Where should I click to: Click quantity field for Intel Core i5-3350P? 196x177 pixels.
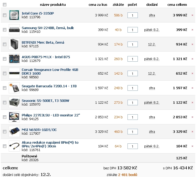pyautogui.click(x=133, y=15)
